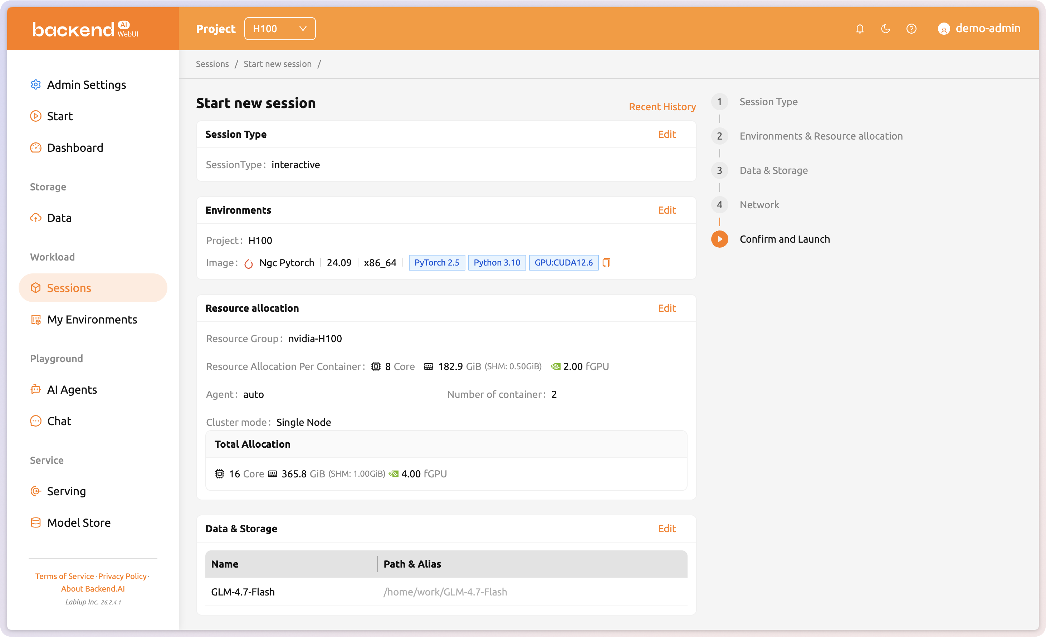Open help using the question mark icon
Screen dimensions: 1046x637
(x=911, y=29)
